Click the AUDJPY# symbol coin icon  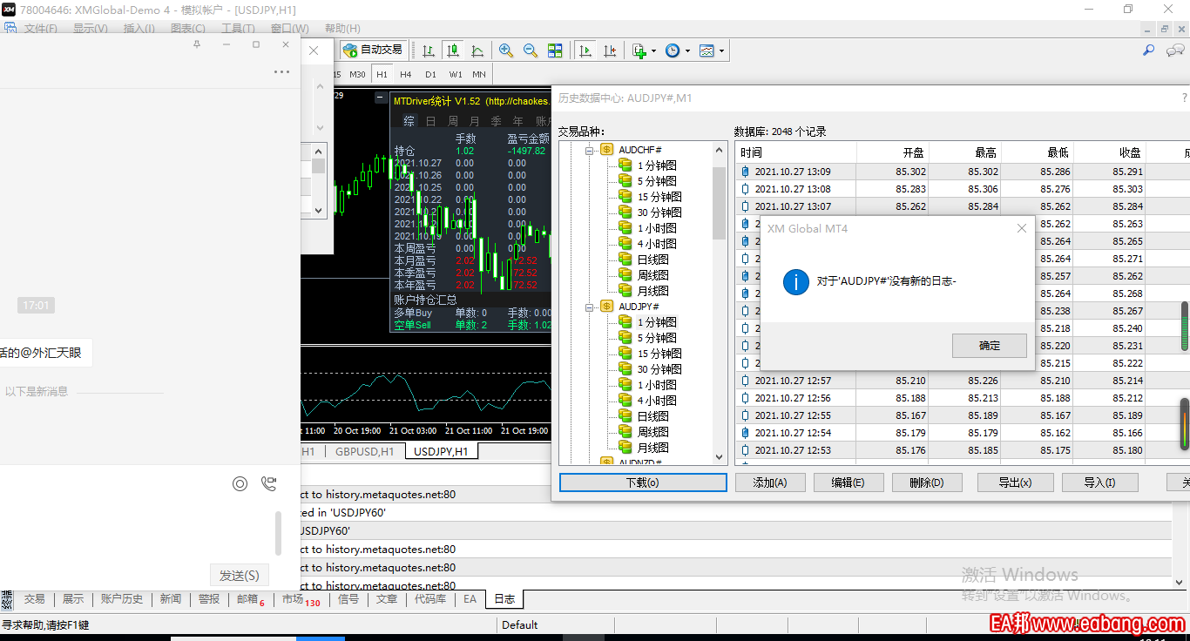(607, 307)
